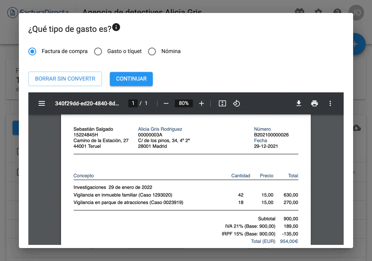
Task: Choose the Nómina radio button
Action: tap(152, 51)
